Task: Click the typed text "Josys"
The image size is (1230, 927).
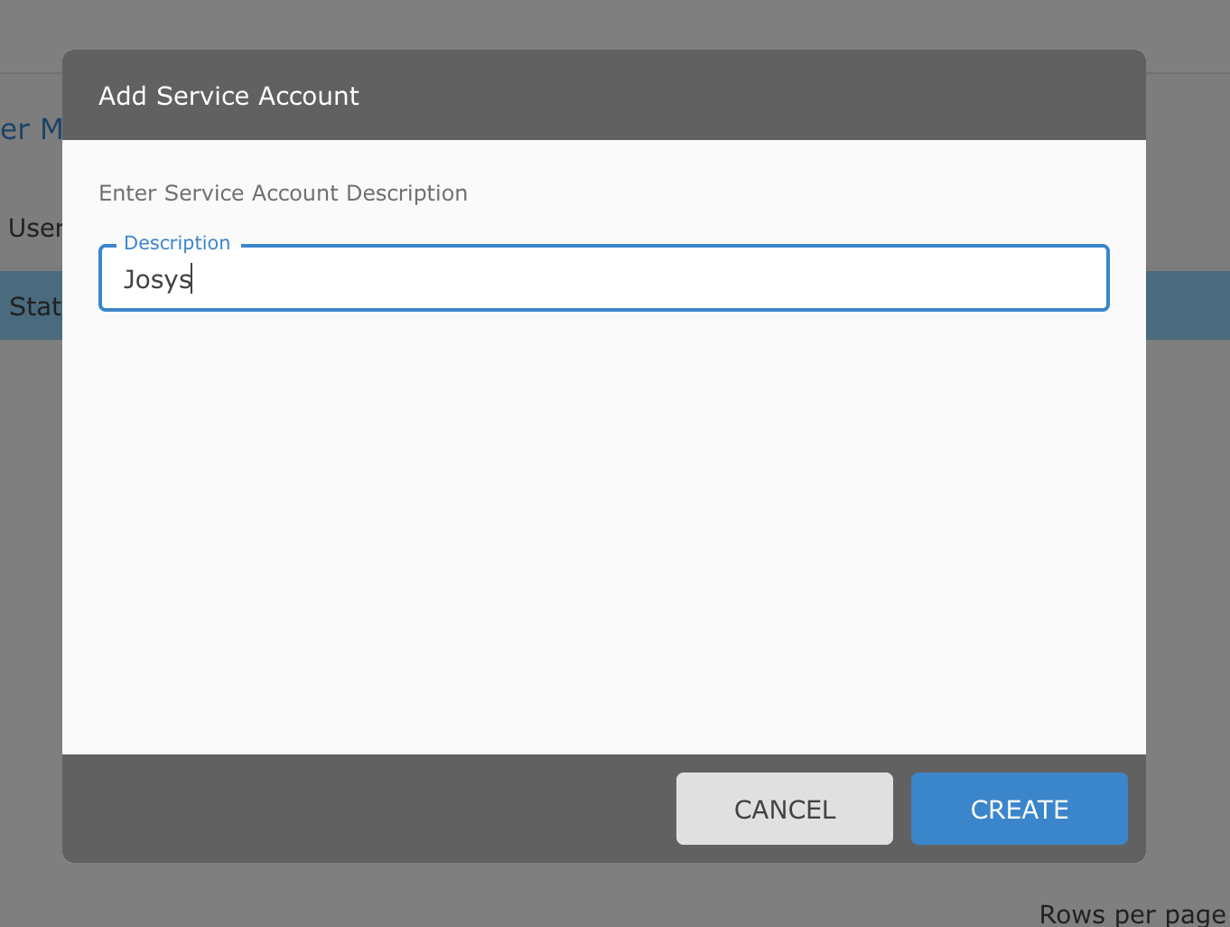Action: pos(157,279)
